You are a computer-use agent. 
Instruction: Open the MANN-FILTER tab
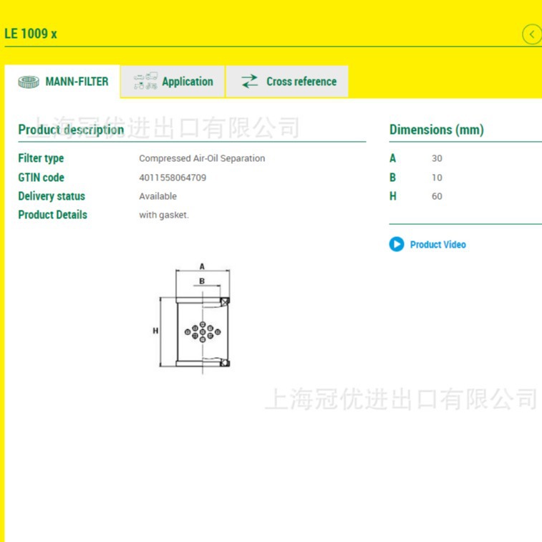tap(62, 82)
